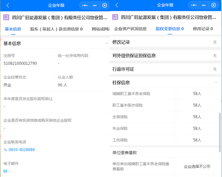Screen dimensions: 222x177
Task: Tap the phone icon beside 0839-4028888
Action: pos(6,150)
